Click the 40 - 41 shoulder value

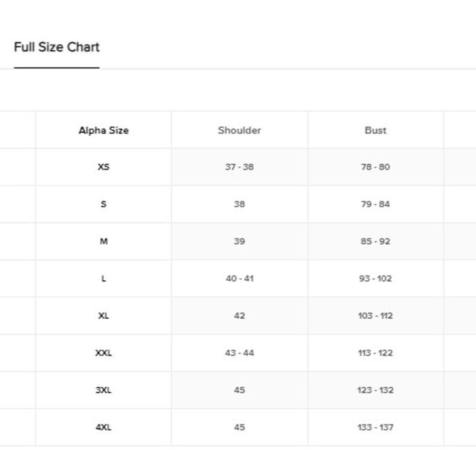click(239, 279)
